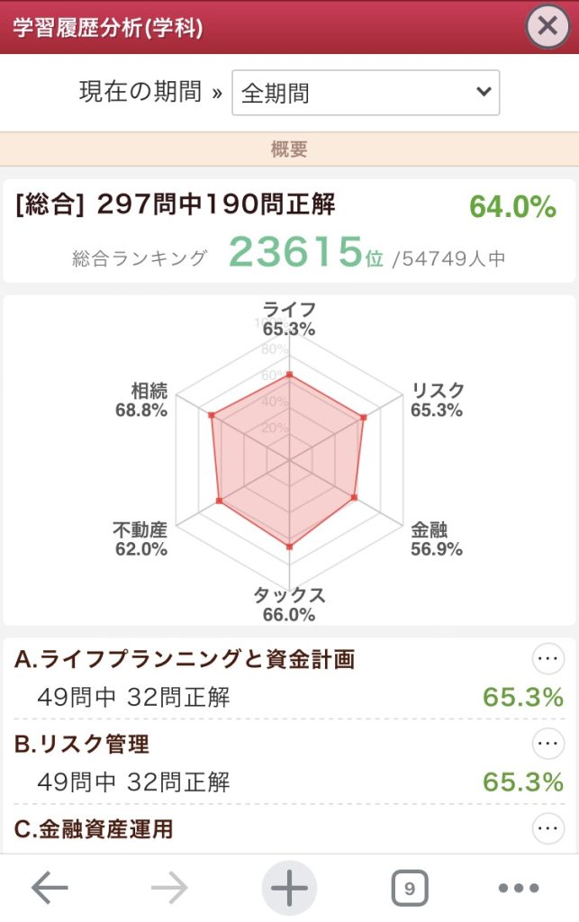This screenshot has height=922, width=579.
Task: Open the 全期間 period dropdown
Action: coord(364,92)
